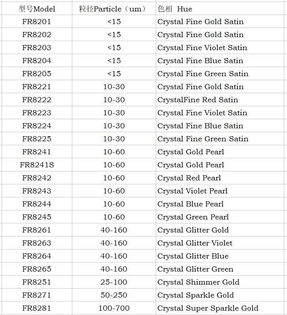Click the Model header cell
The width and height of the screenshot is (287, 315).
(37, 9)
